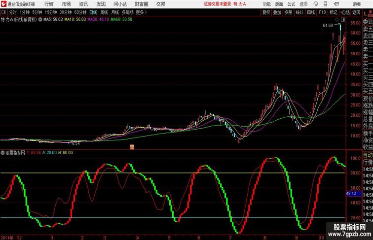
Task: Open the 交易 menu
Action: point(160,4)
